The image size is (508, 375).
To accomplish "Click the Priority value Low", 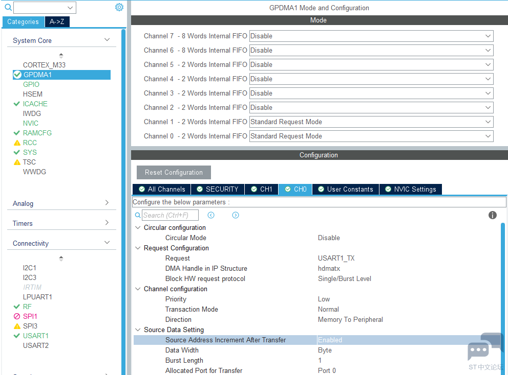I will point(324,299).
